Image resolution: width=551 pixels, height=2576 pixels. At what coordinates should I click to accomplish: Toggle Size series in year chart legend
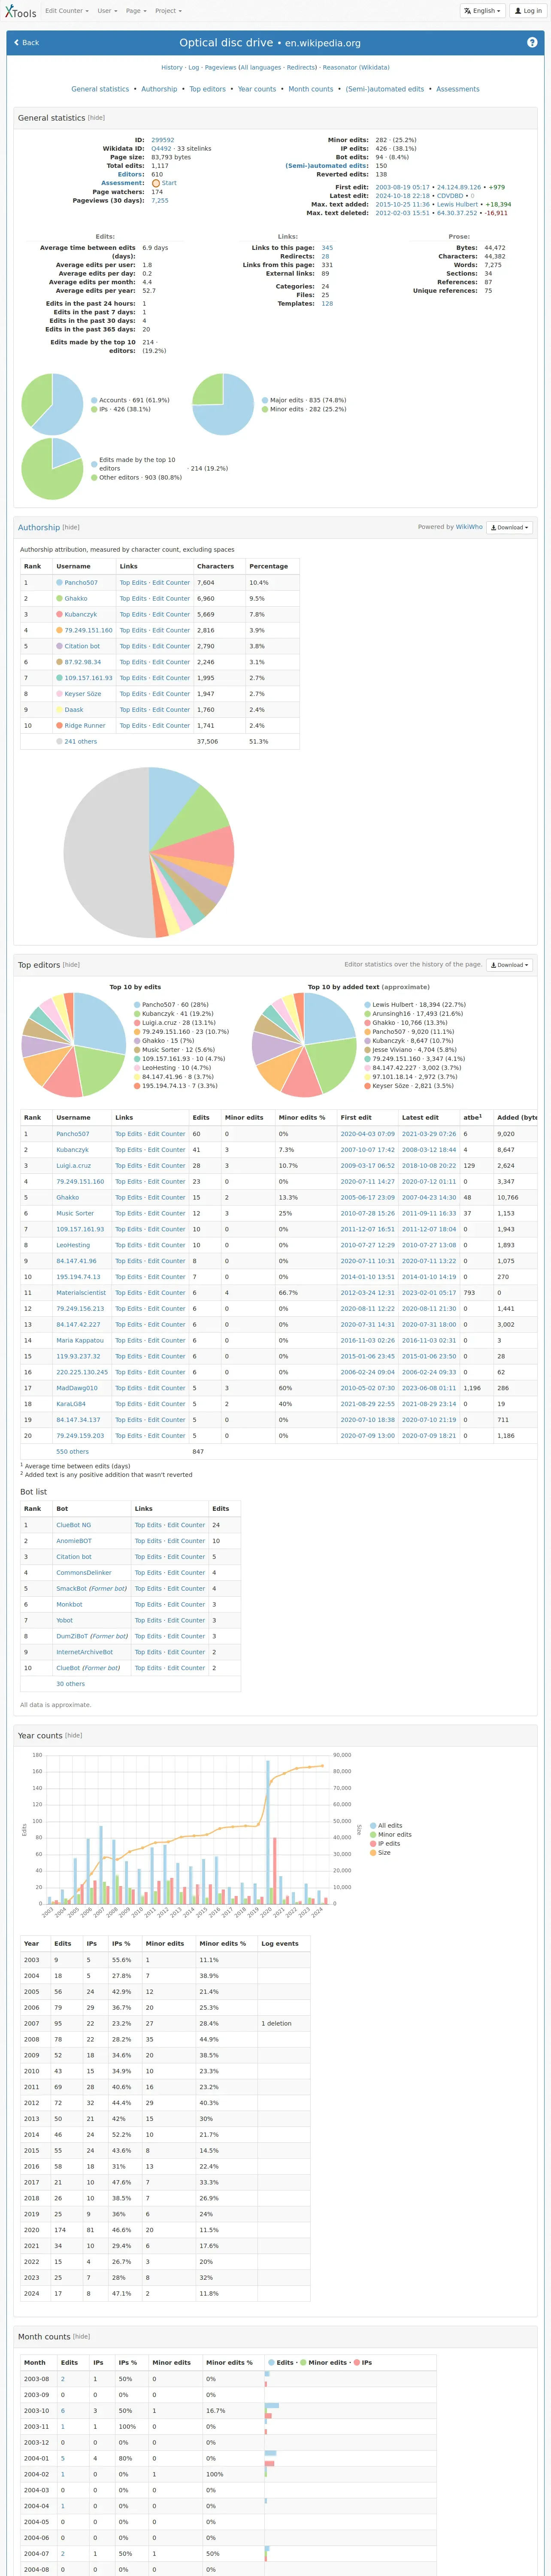coord(380,1853)
